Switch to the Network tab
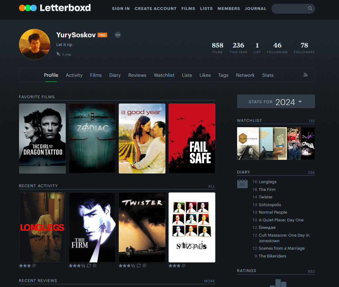 (245, 75)
